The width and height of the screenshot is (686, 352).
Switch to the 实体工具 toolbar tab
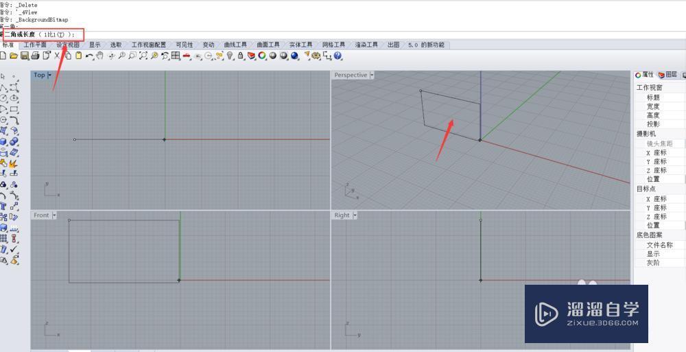300,45
